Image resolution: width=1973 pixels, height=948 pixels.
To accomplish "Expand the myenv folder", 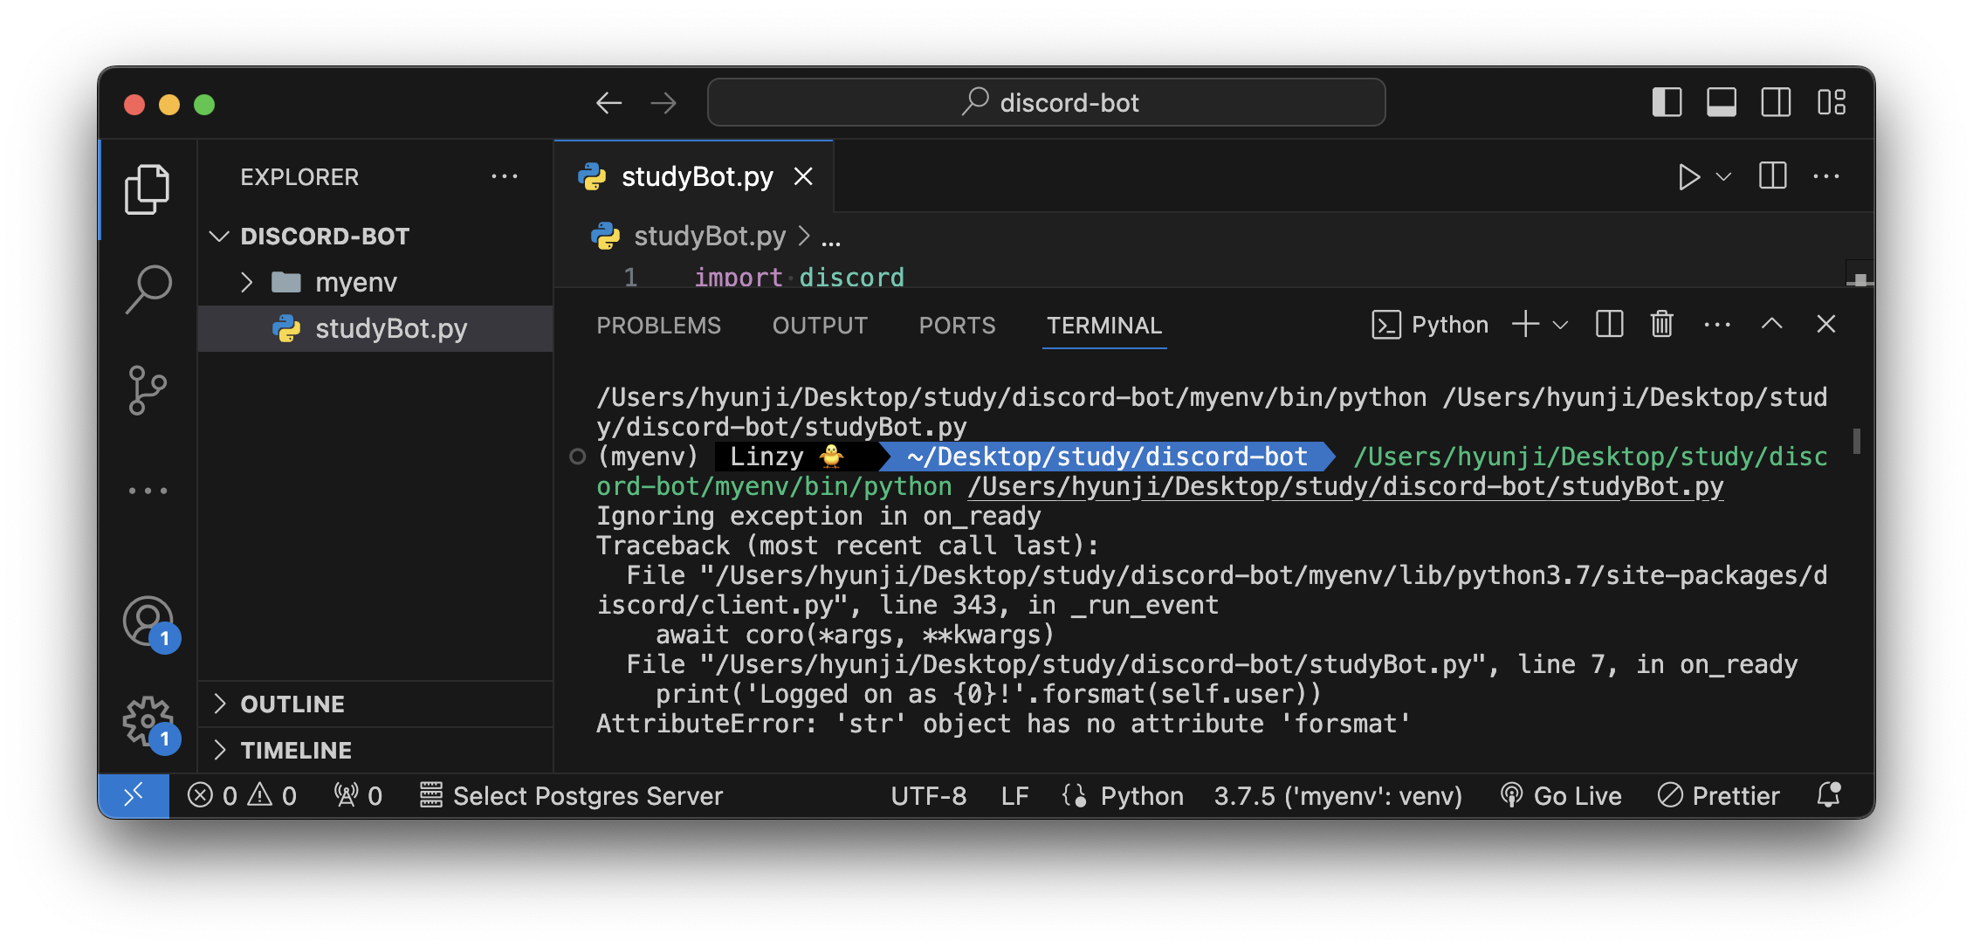I will click(x=247, y=282).
